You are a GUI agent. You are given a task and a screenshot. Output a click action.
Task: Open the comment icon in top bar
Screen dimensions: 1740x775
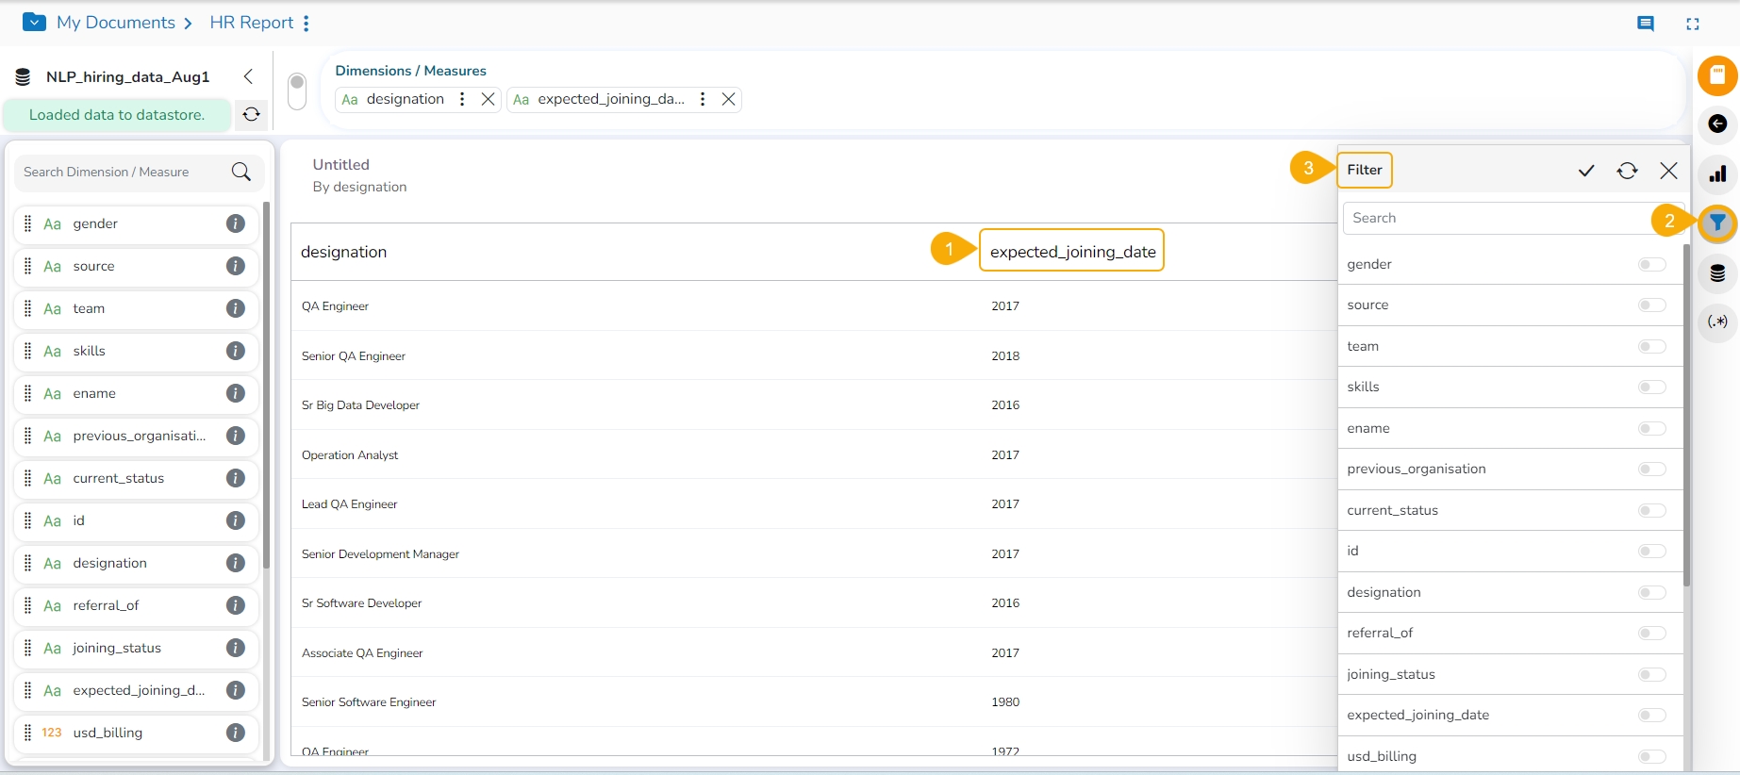[1646, 24]
